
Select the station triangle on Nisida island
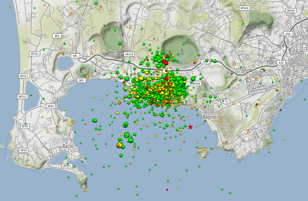[x=205, y=149]
